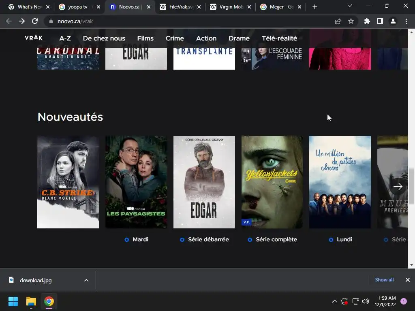The height and width of the screenshot is (311, 415).
Task: Show hidden system tray icons
Action: pos(334,301)
